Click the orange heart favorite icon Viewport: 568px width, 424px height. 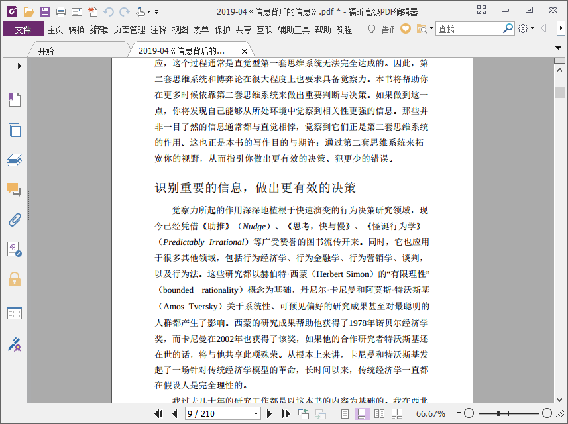(406, 28)
